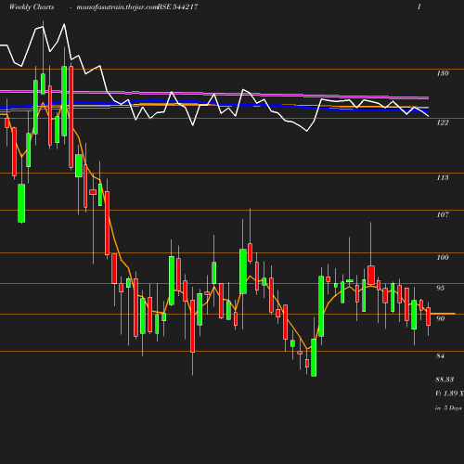Click the 88.33 last price value
464x464 pixels.
pos(445,380)
